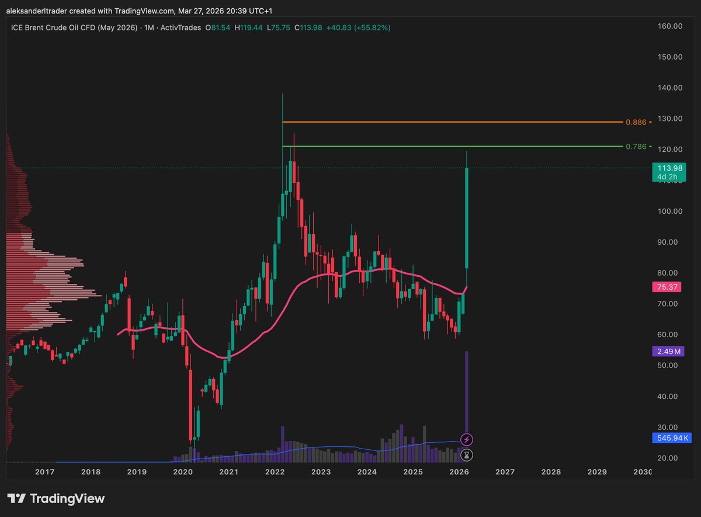The height and width of the screenshot is (517, 701).
Task: Click the current price label 113.98
Action: 669,168
